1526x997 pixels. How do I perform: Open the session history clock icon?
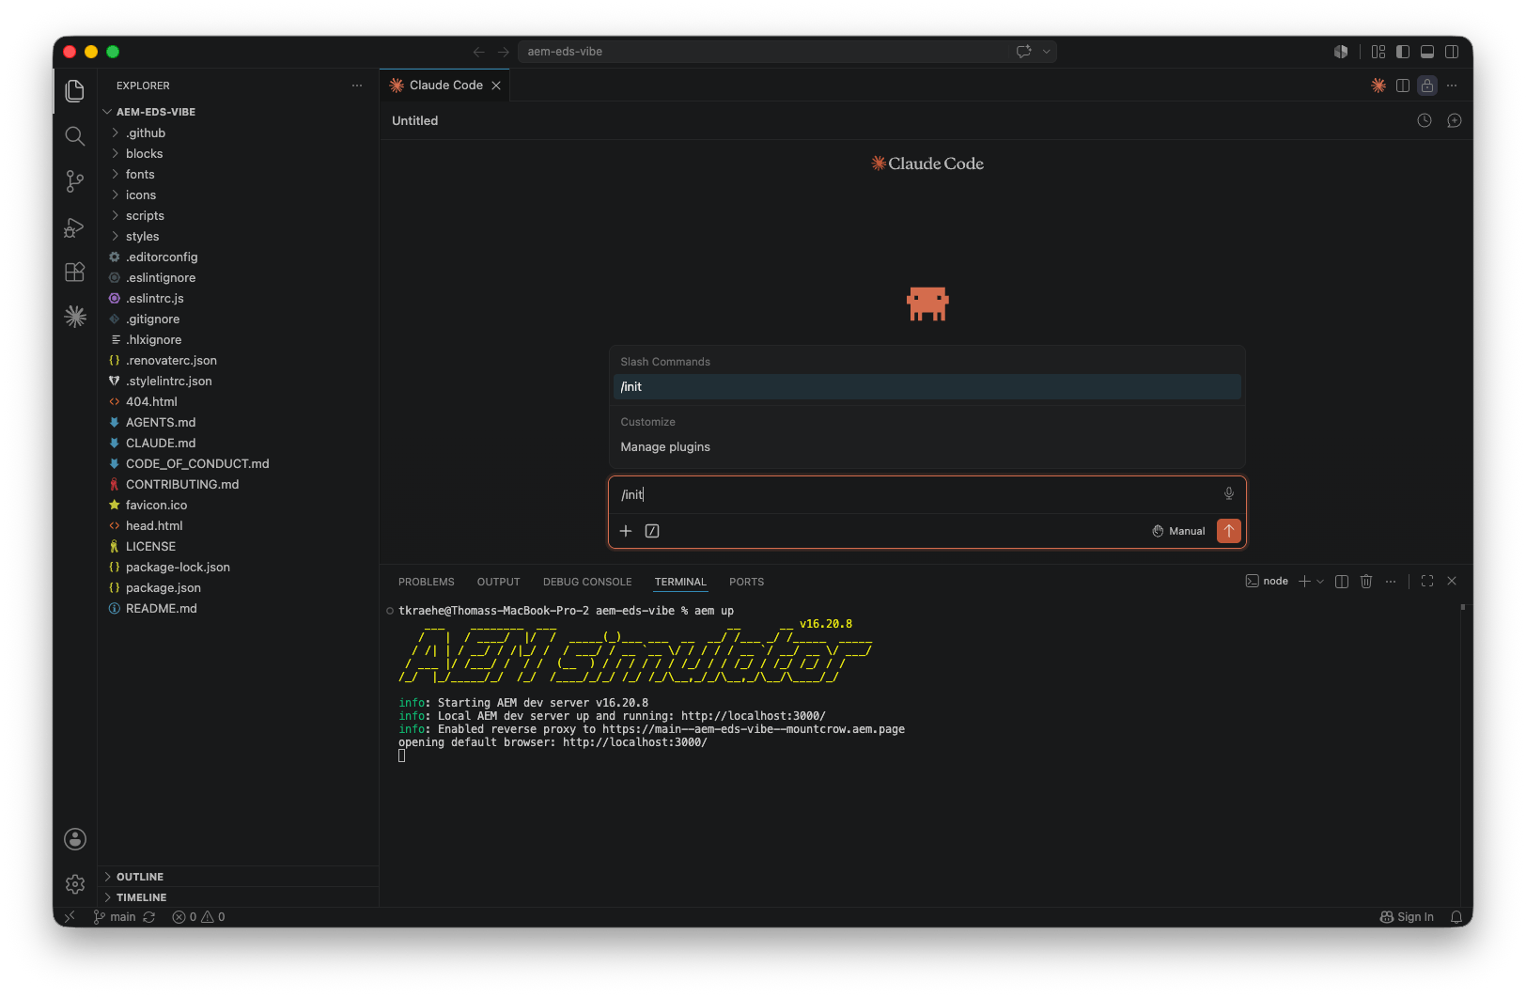pyautogui.click(x=1425, y=120)
